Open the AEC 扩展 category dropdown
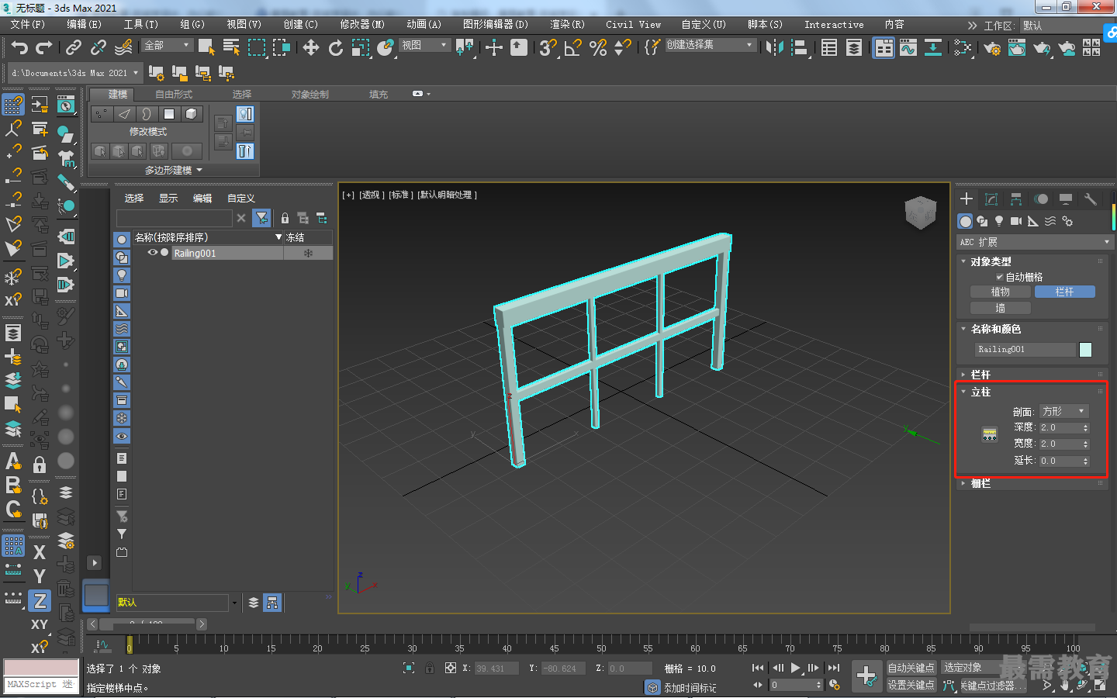 pos(1035,242)
